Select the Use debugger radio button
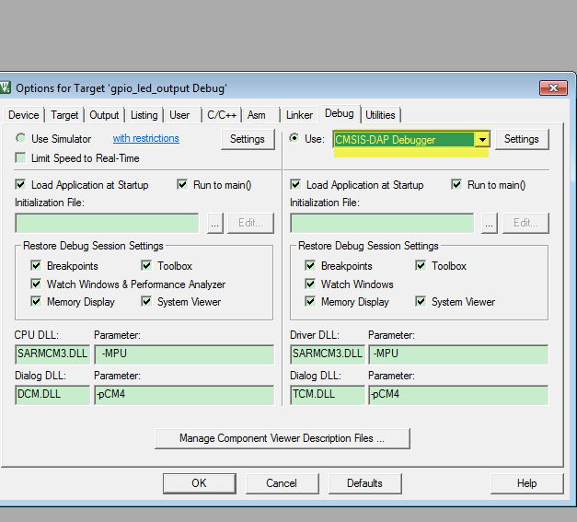The width and height of the screenshot is (577, 522). pos(294,138)
